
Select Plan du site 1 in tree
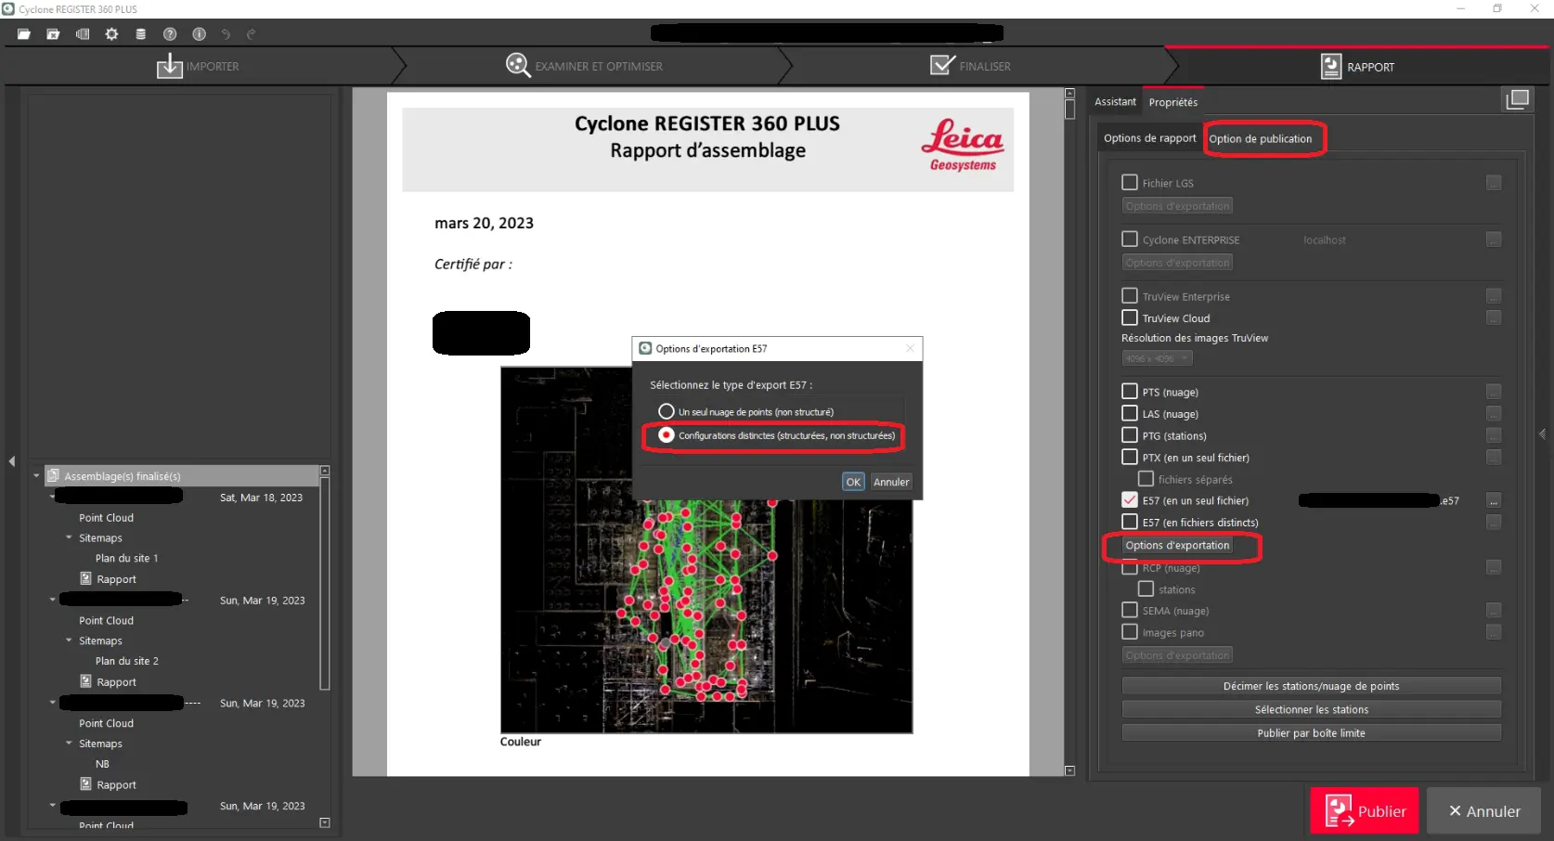[x=126, y=558]
